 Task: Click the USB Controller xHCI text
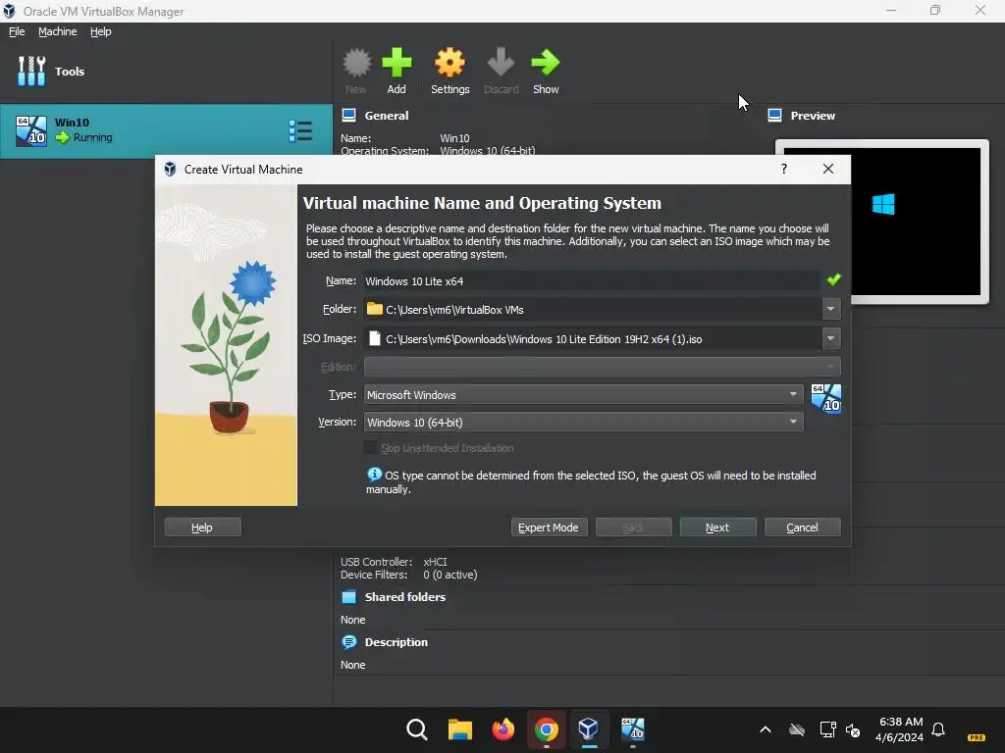(394, 562)
